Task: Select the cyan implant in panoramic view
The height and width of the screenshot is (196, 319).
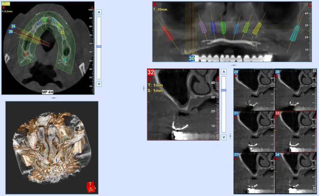Action: [x=294, y=33]
